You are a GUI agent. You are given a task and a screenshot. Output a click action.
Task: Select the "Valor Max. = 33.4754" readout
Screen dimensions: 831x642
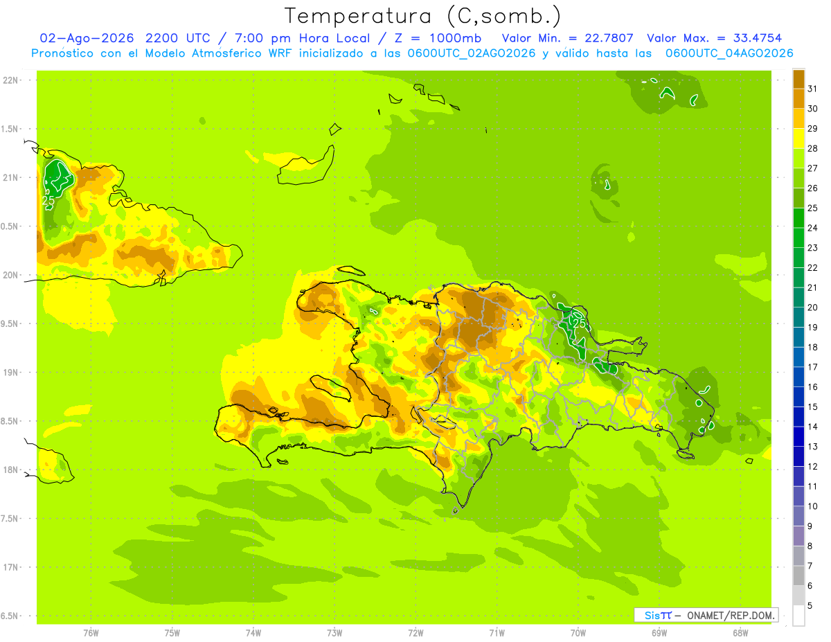coord(714,38)
